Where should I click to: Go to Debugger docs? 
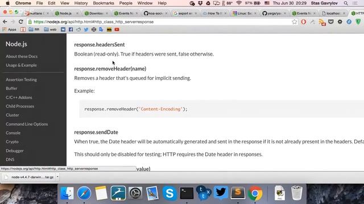point(15,151)
